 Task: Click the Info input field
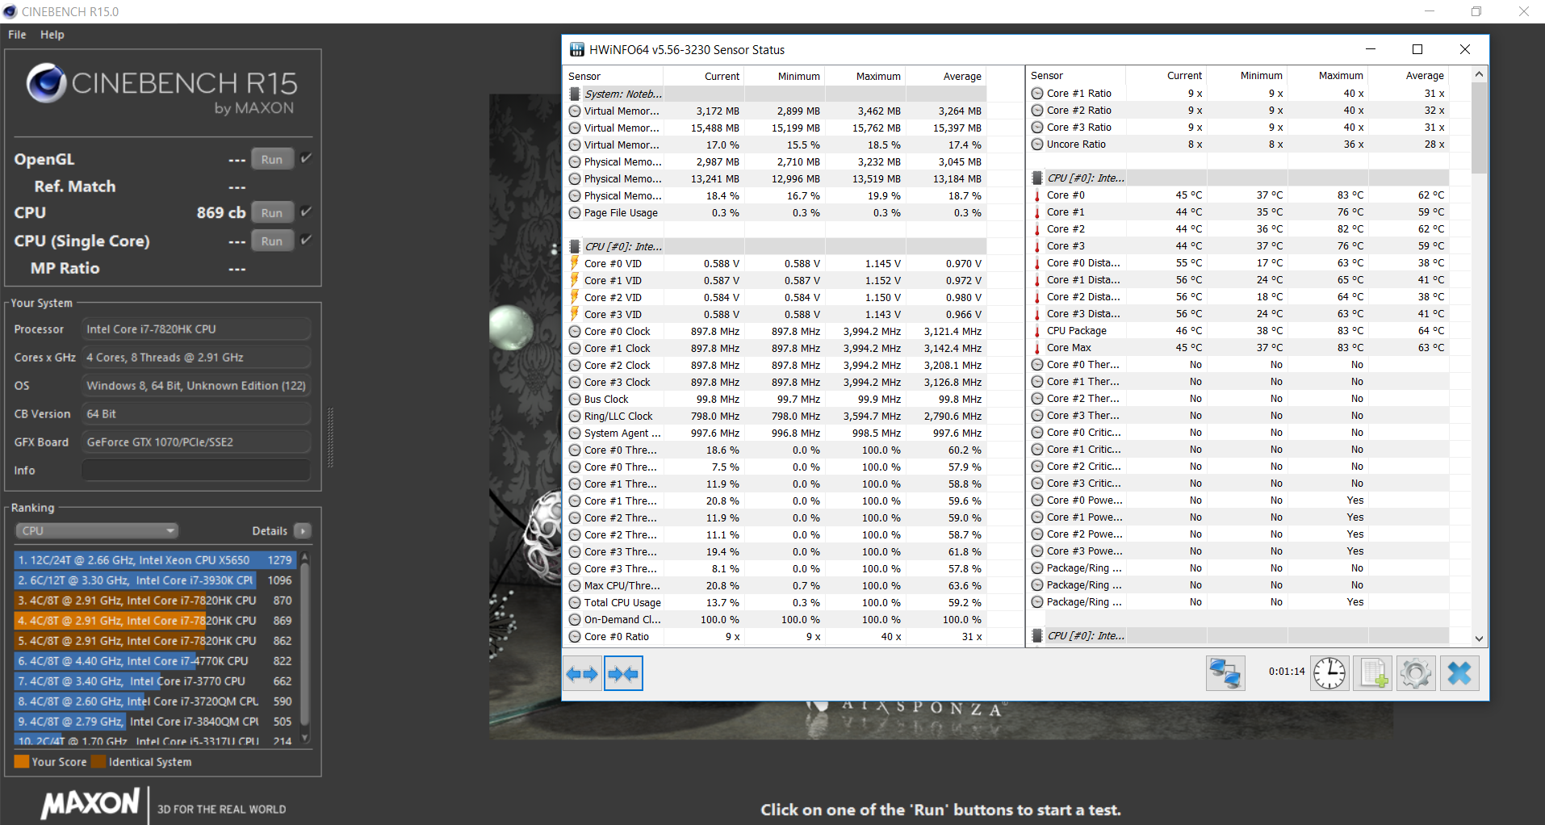[x=196, y=471]
